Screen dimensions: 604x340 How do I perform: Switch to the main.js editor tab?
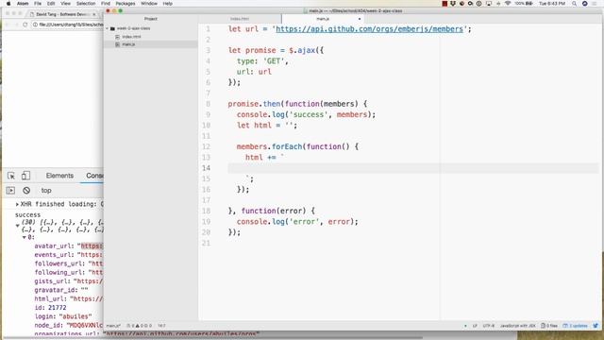tap(323, 19)
